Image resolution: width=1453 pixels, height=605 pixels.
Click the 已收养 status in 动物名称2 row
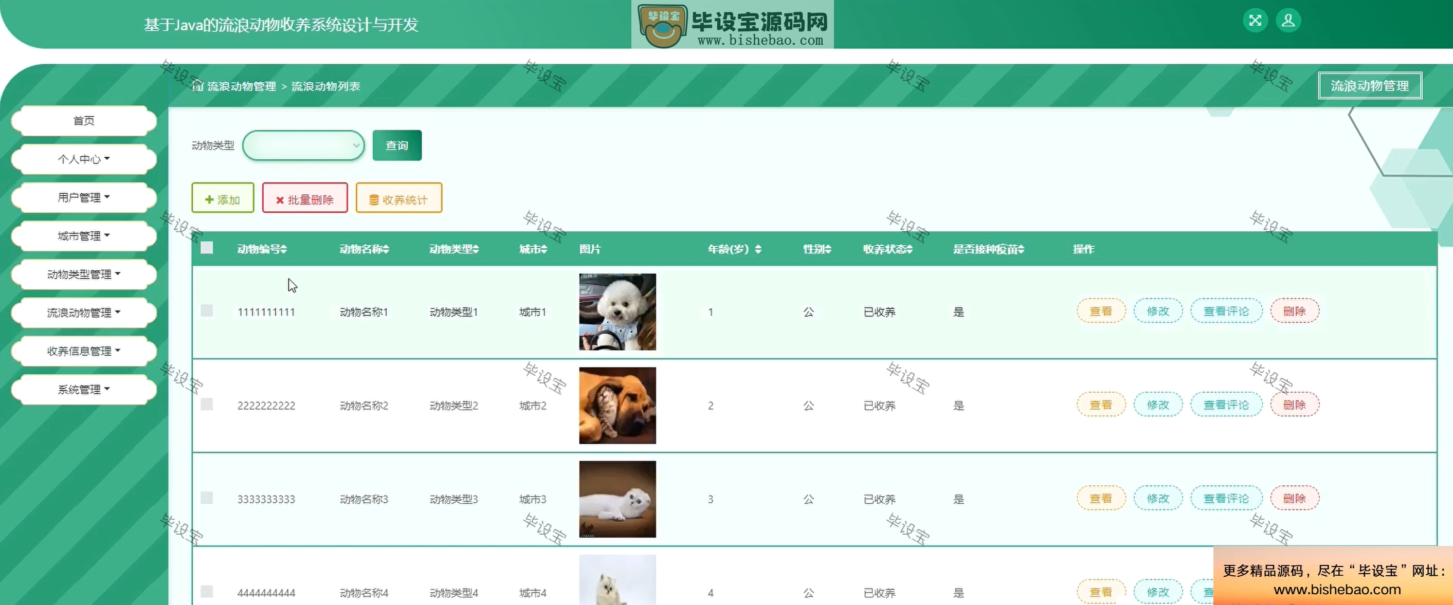[879, 406]
